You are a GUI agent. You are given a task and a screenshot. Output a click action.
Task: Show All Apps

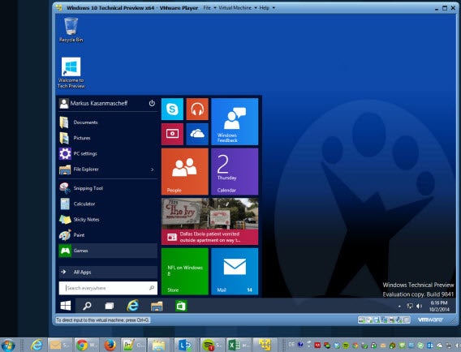tap(108, 272)
